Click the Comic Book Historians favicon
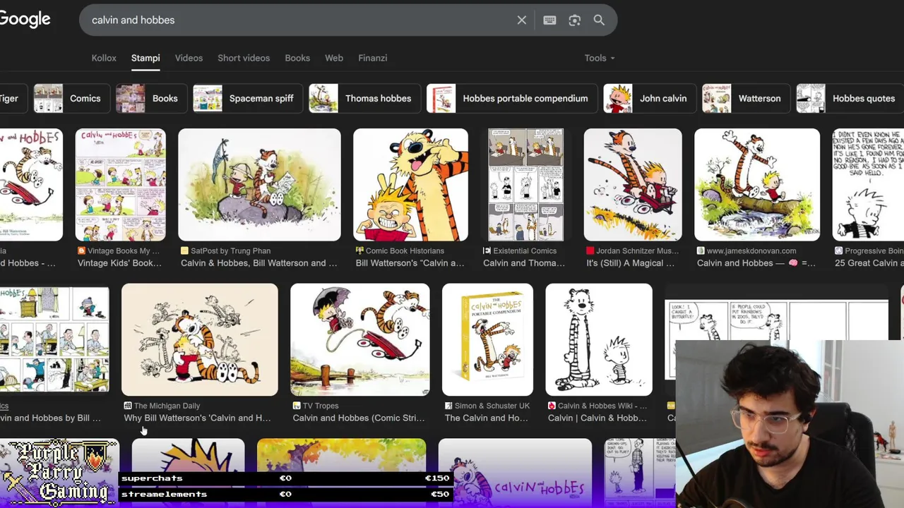The height and width of the screenshot is (508, 904). (359, 250)
